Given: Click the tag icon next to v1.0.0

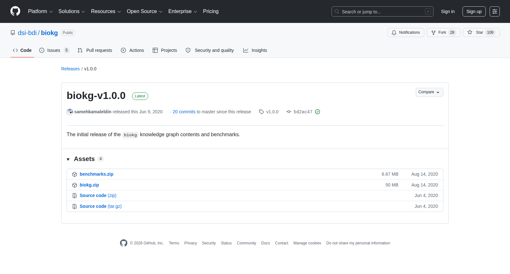Looking at the screenshot, I should pos(261,112).
